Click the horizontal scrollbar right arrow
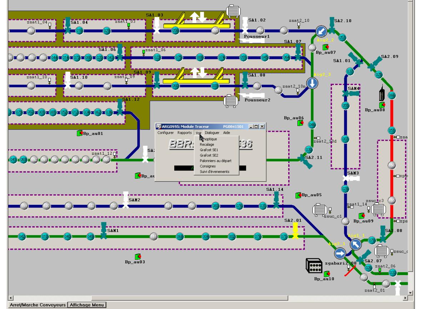Image resolution: width=421 pixels, height=309 pixels. pyautogui.click(x=405, y=298)
